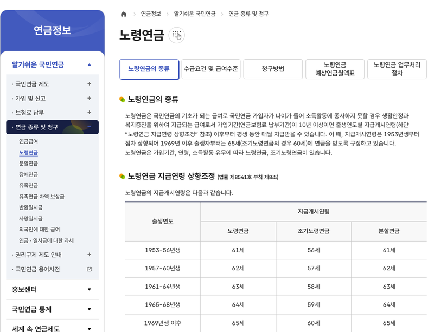Click 연금정보 breadcrumb link
Viewport: 434px width, 332px height.
(x=151, y=14)
